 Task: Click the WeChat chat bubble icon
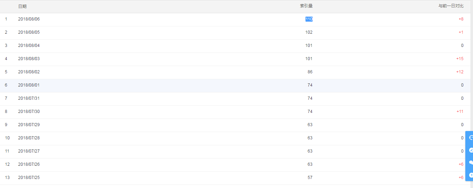point(471,163)
